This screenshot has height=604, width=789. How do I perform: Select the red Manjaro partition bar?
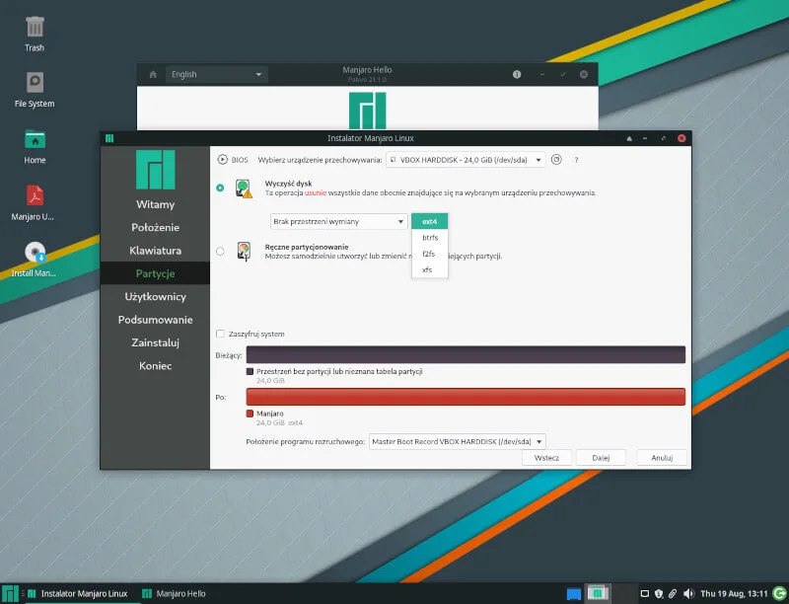(464, 397)
